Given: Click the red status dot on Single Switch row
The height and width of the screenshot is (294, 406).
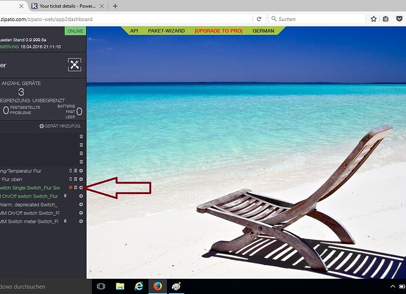Looking at the screenshot, I should click(x=70, y=188).
